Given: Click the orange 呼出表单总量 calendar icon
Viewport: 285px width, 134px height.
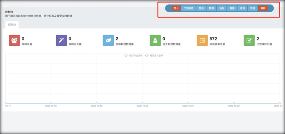Looking at the screenshot, I should point(202,40).
